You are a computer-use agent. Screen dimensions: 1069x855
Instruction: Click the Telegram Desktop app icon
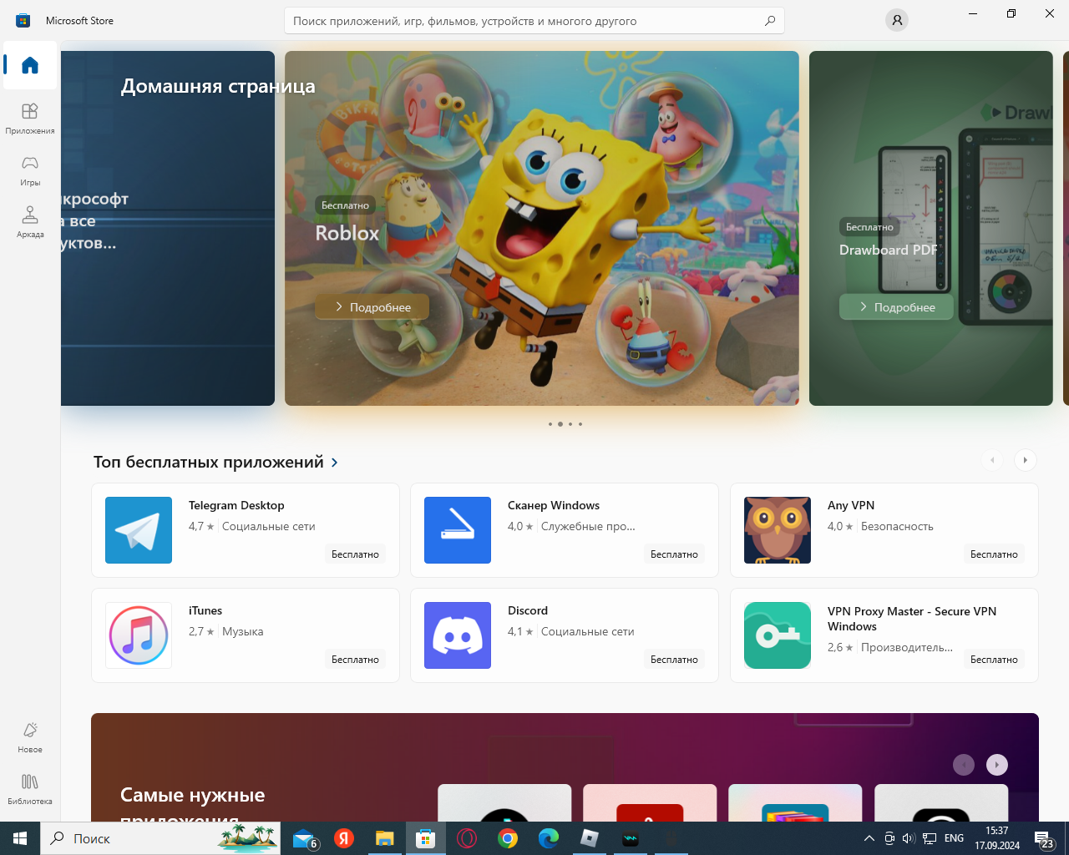click(139, 530)
